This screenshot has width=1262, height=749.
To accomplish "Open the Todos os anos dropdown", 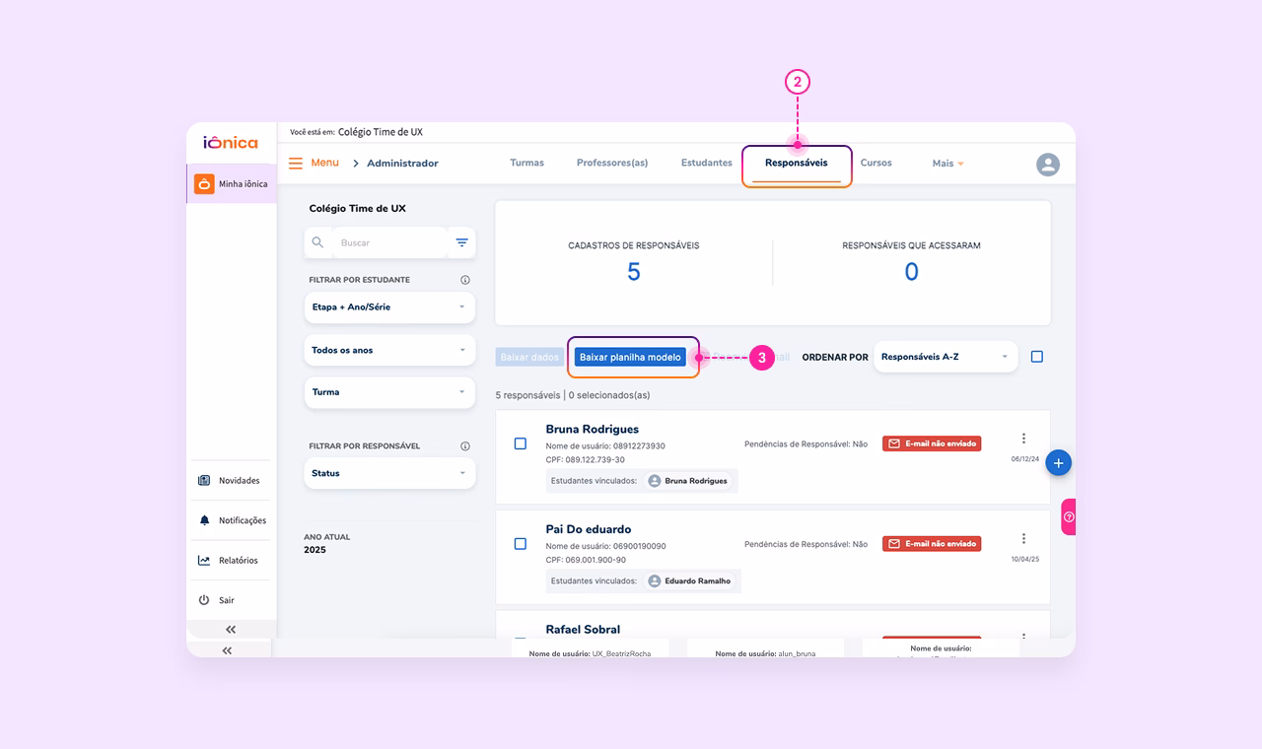I will point(389,351).
